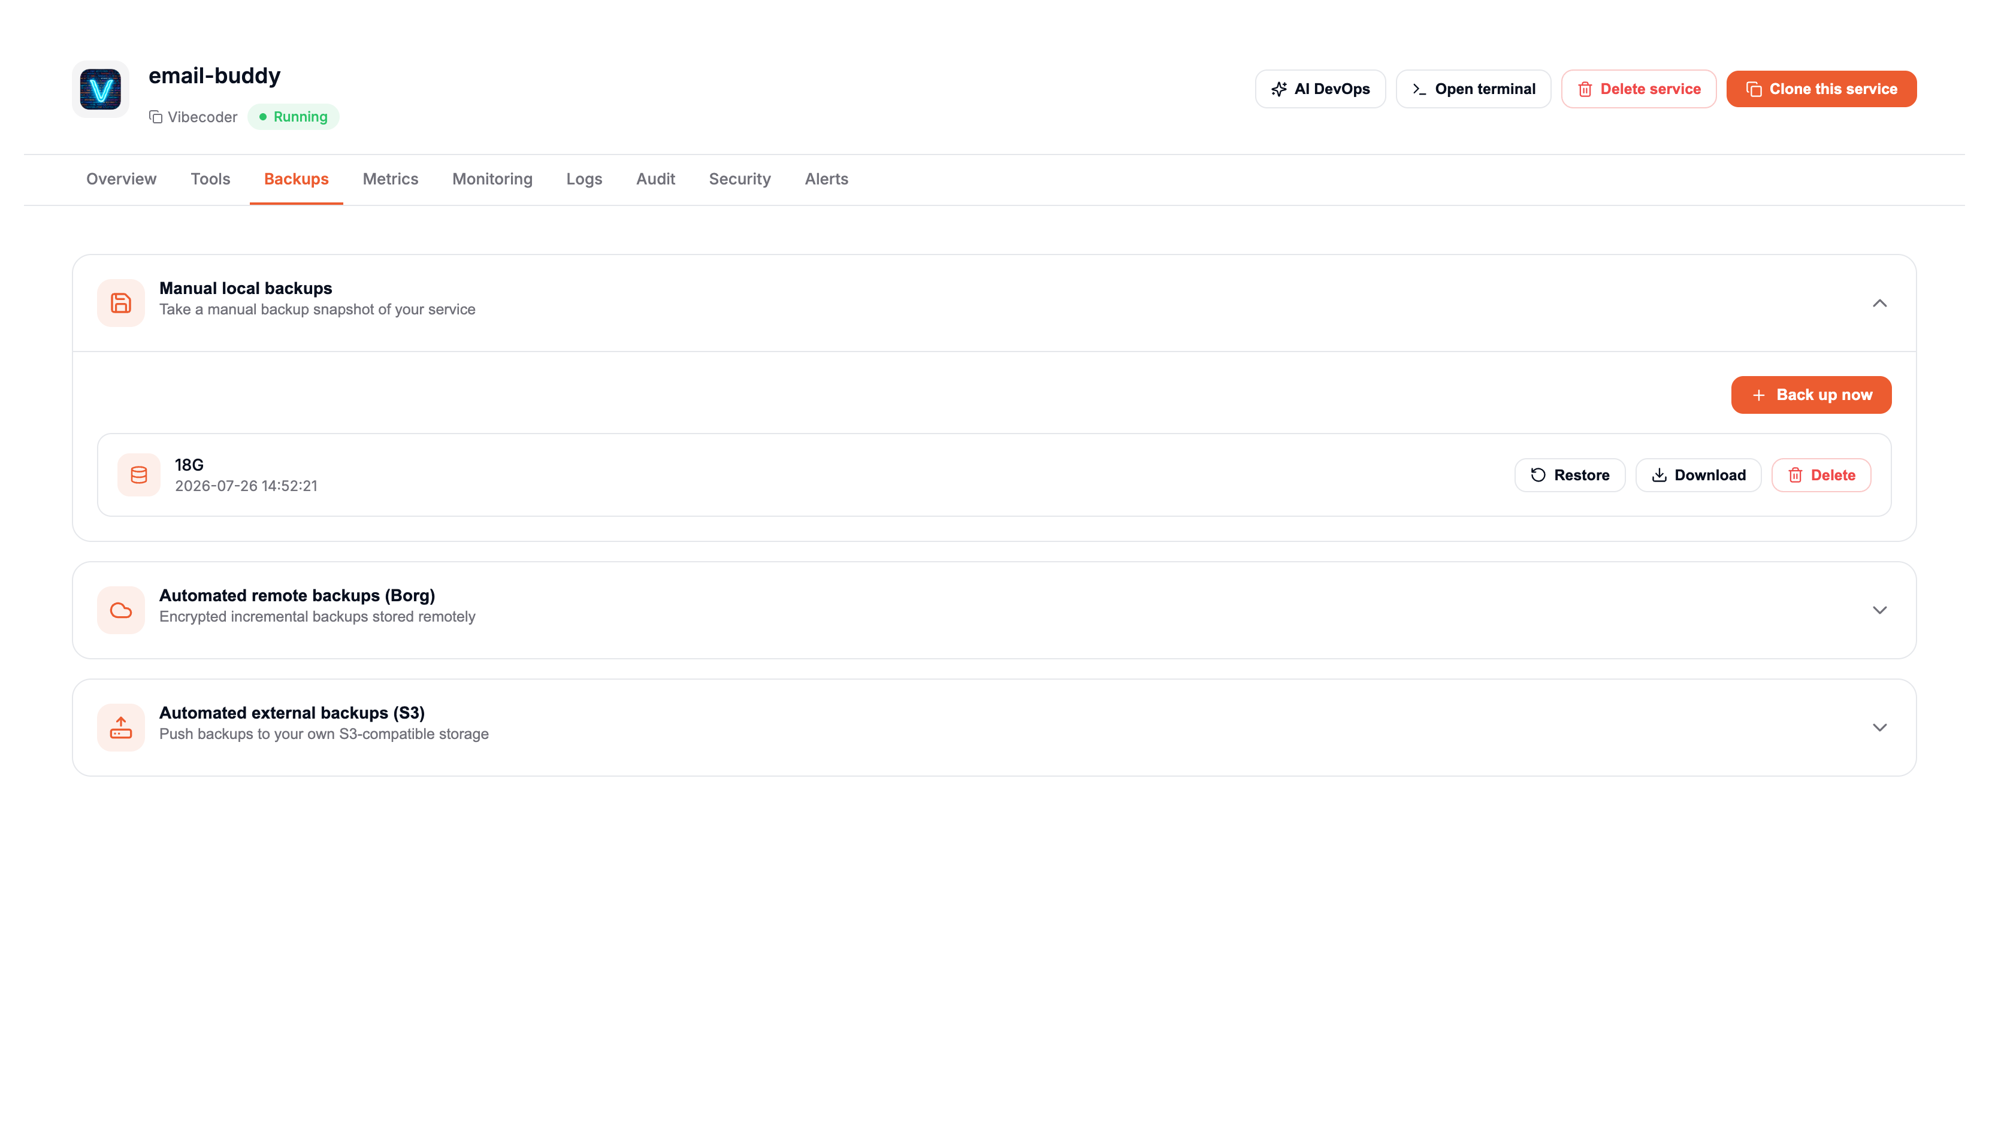Select the Backups tab
Image resolution: width=1989 pixels, height=1145 pixels.
pyautogui.click(x=296, y=179)
